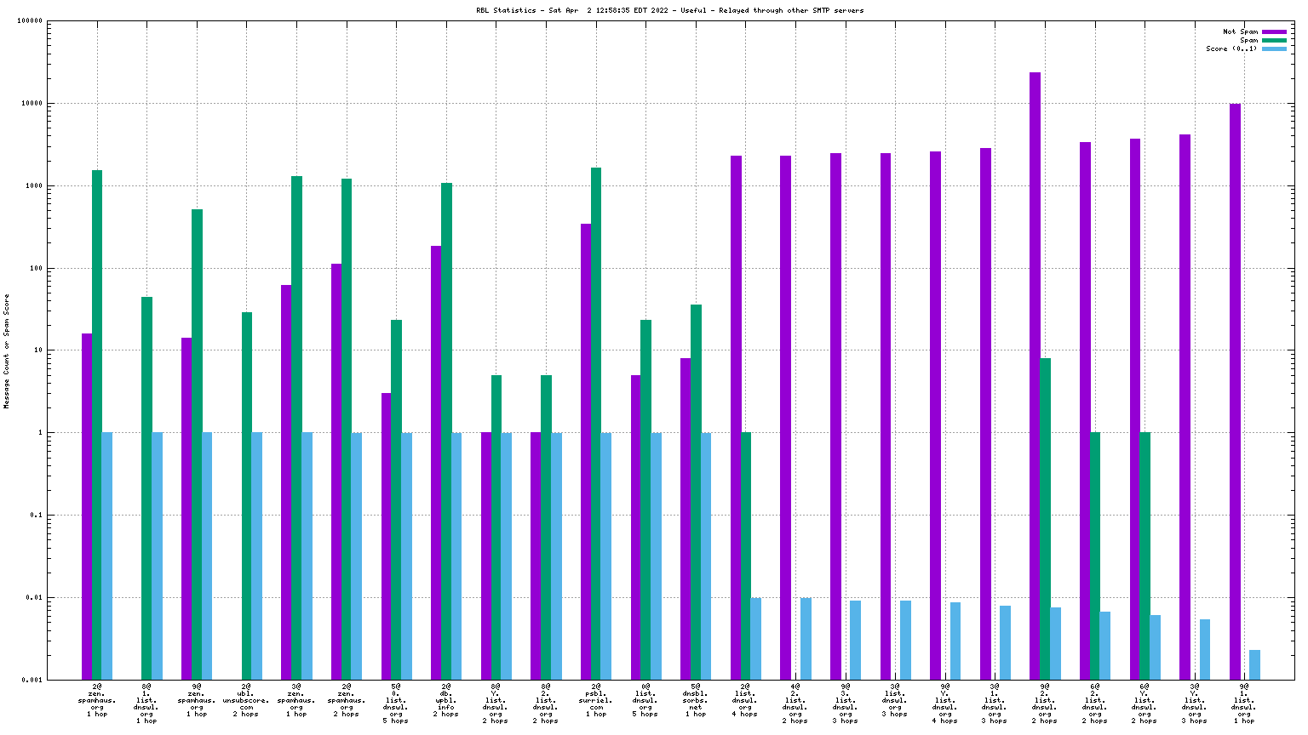Click the psbl.surriel.com 1 hop axis label
This screenshot has width=1308, height=735.
coord(596,699)
